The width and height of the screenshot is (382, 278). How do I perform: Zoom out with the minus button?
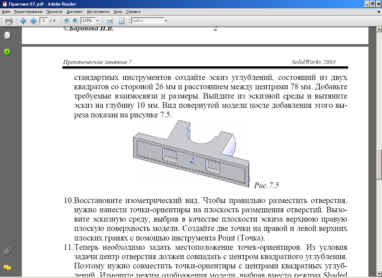click(x=67, y=21)
